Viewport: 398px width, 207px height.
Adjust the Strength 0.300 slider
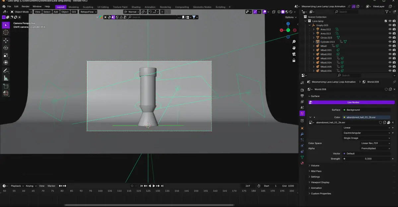point(367,159)
